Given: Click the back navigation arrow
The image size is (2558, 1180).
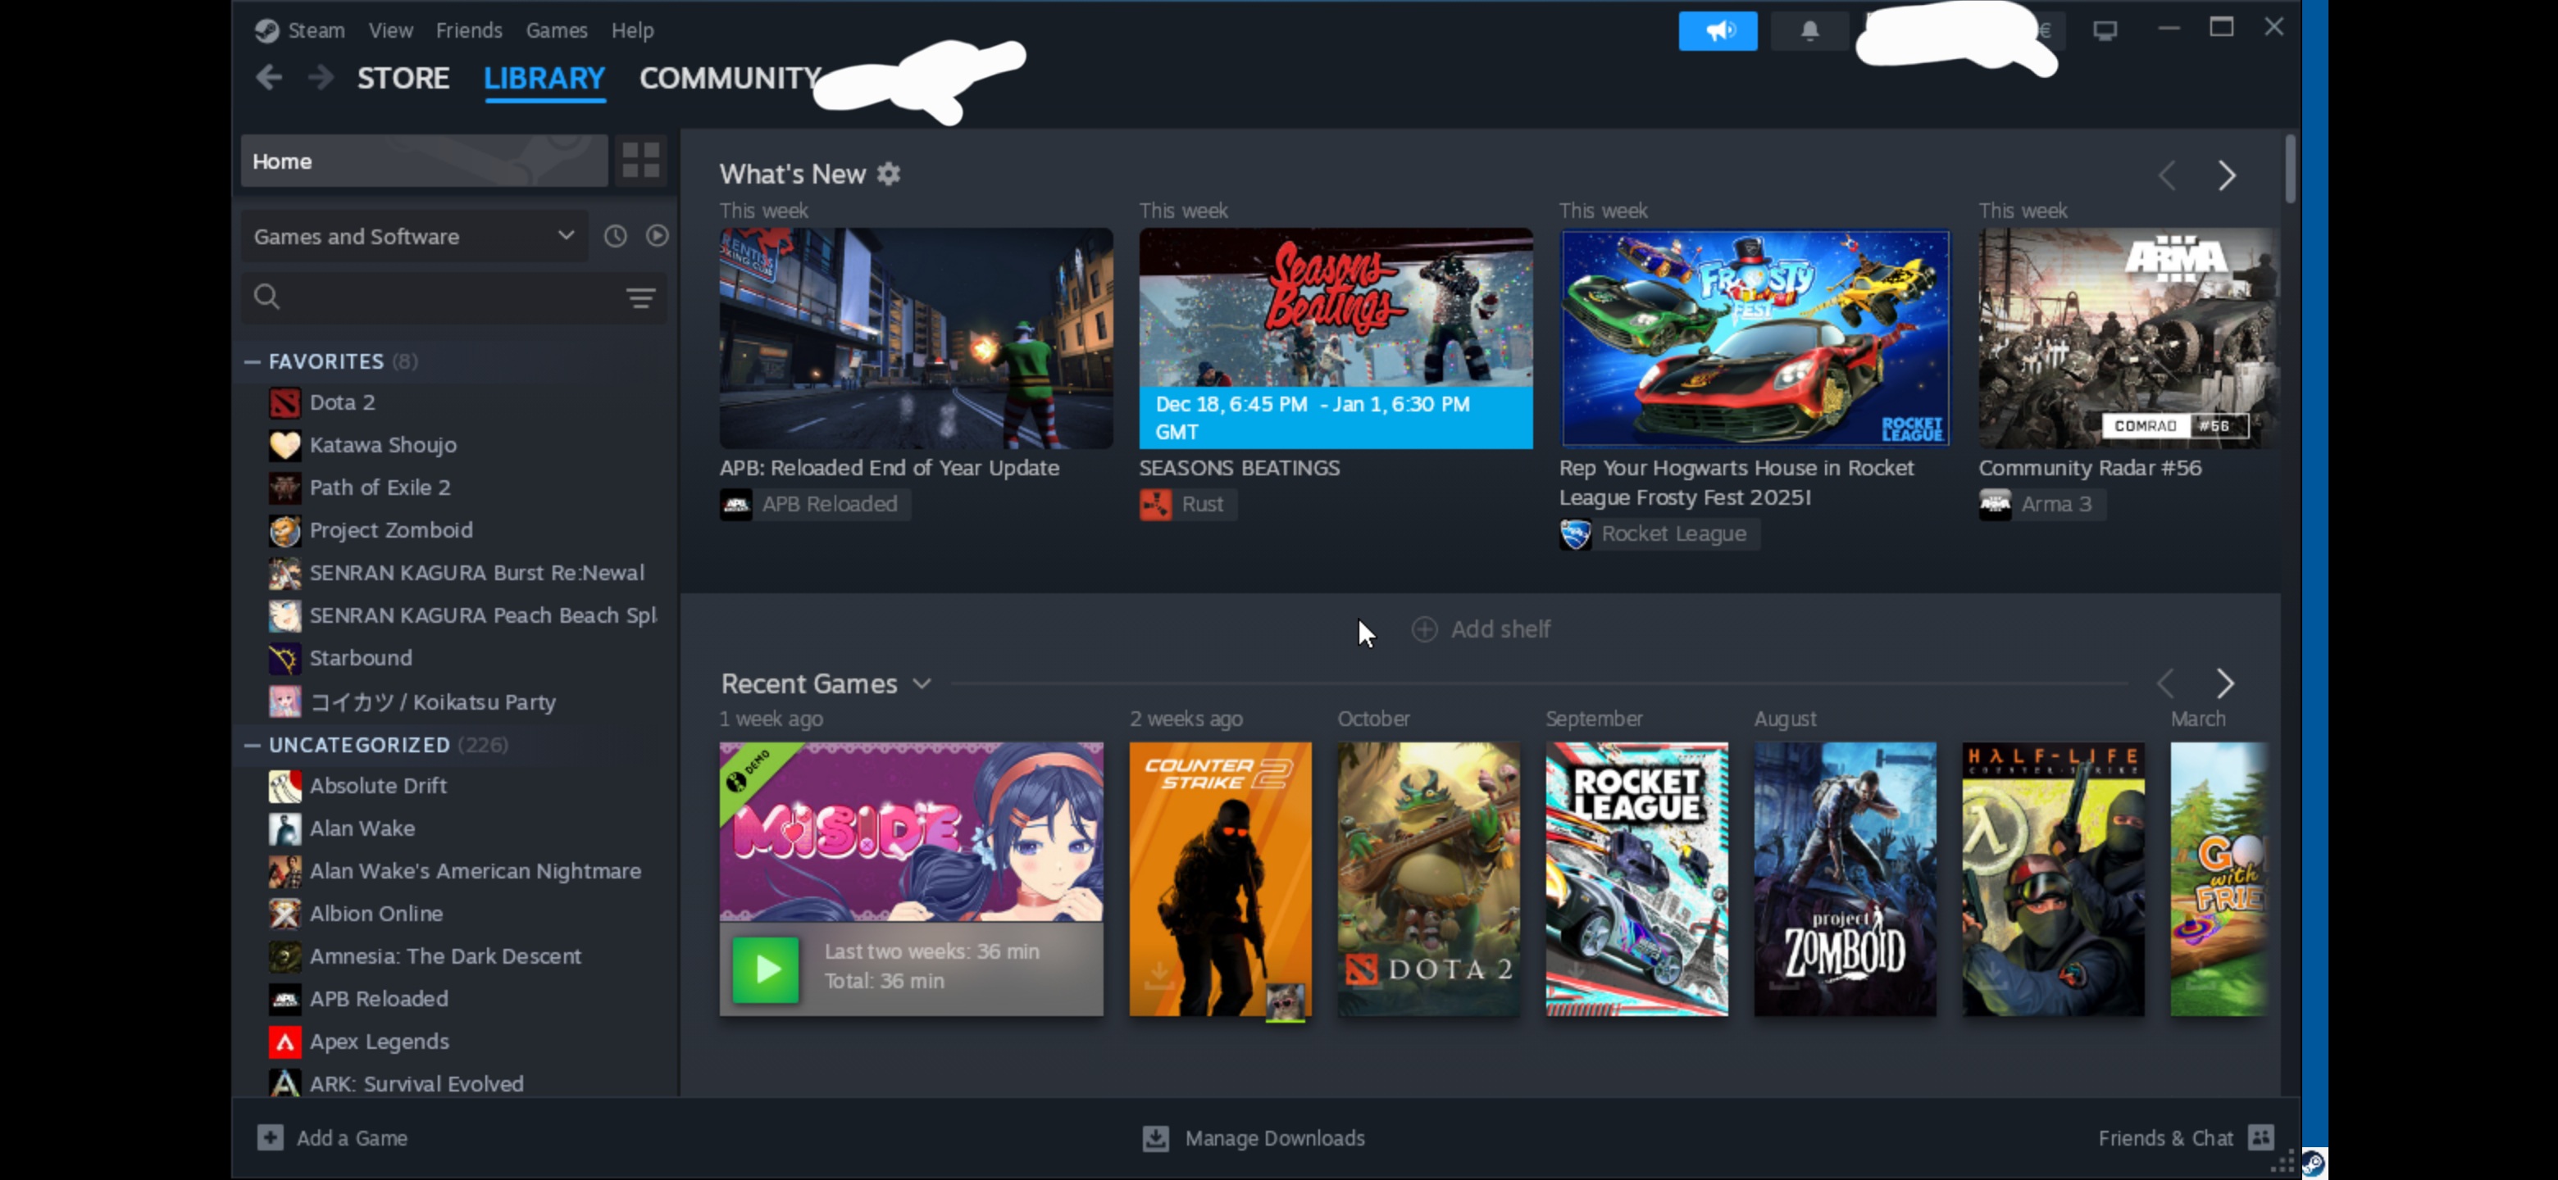Looking at the screenshot, I should (x=268, y=77).
